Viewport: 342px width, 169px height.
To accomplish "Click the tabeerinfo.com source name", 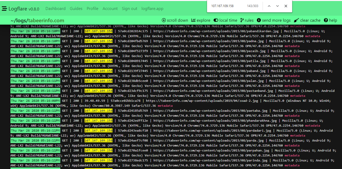I will pyautogui.click(x=46, y=20).
